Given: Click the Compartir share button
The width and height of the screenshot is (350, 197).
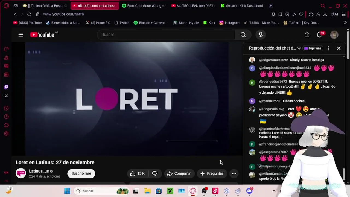Looking at the screenshot, I should [x=179, y=173].
